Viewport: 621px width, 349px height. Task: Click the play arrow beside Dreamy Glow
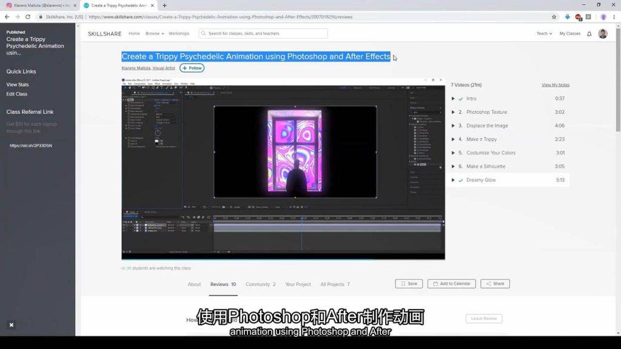453,180
